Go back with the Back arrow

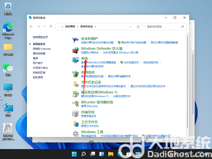31,26
